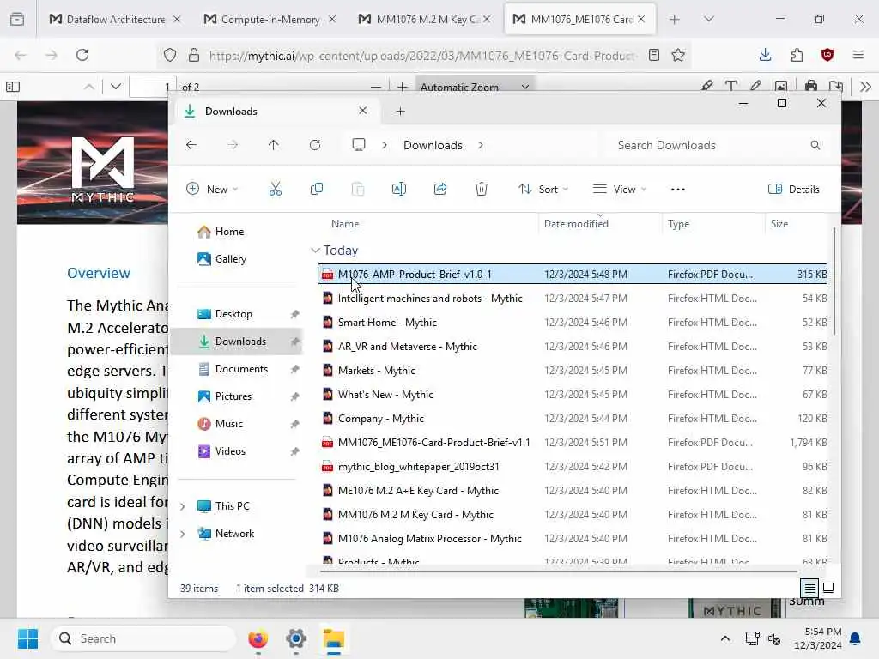Click the Firefox downloads arrow icon
879x659 pixels.
pos(765,55)
